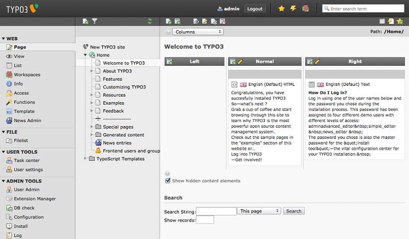Image resolution: width=409 pixels, height=239 pixels.
Task: Expand the Generated content folder
Action: click(92, 135)
